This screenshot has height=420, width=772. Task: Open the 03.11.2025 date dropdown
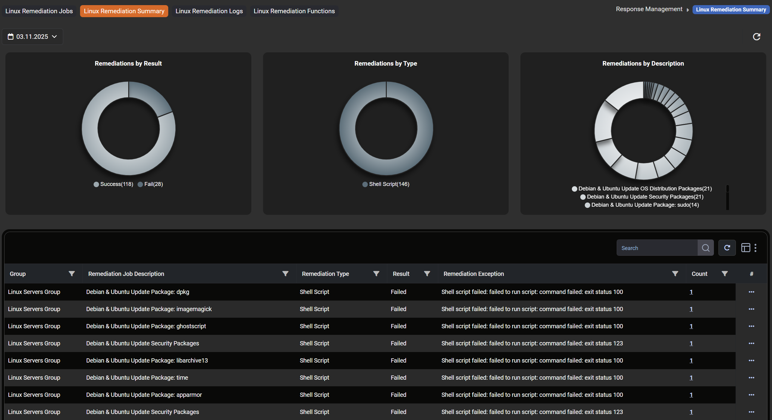[33, 37]
